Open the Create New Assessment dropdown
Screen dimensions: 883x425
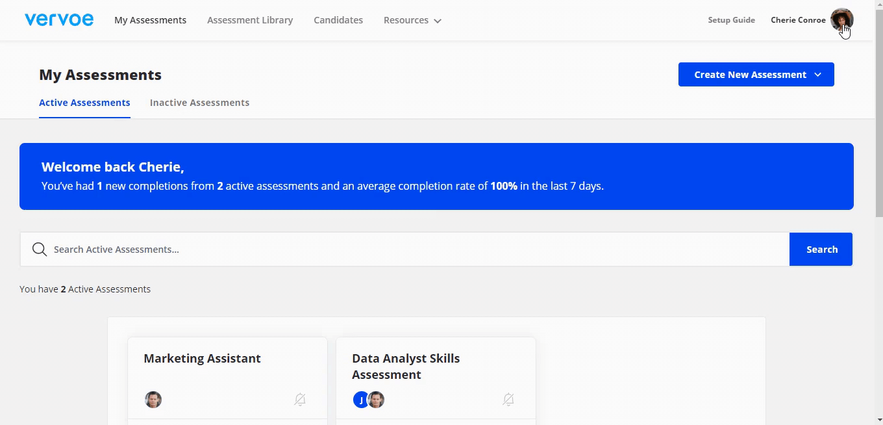[x=756, y=75]
